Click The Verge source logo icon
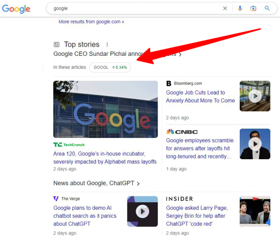This screenshot has width=280, height=236. [x=56, y=198]
